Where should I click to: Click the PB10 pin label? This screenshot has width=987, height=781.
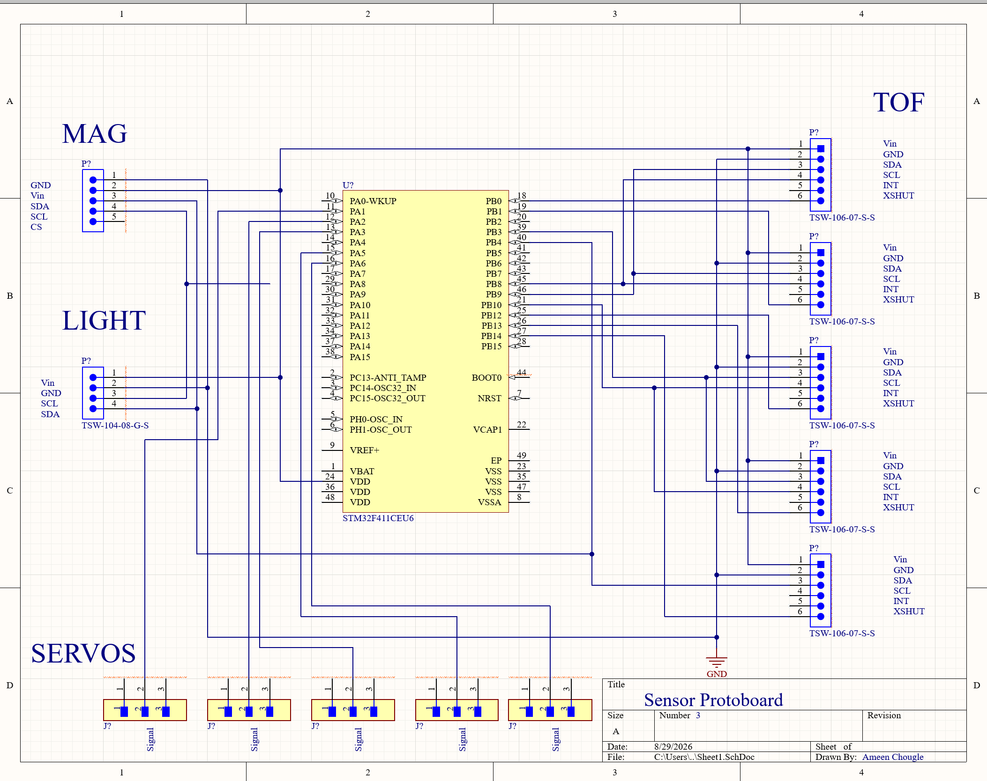491,305
